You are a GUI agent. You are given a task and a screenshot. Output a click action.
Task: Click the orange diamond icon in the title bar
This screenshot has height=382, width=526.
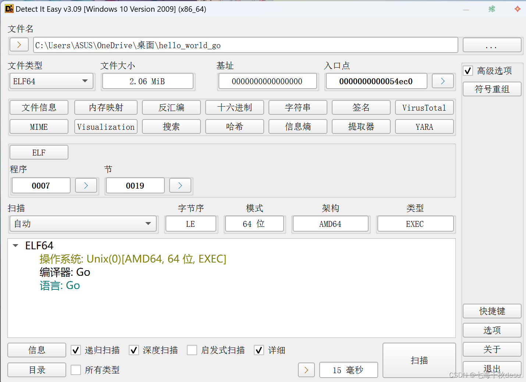[x=518, y=9]
